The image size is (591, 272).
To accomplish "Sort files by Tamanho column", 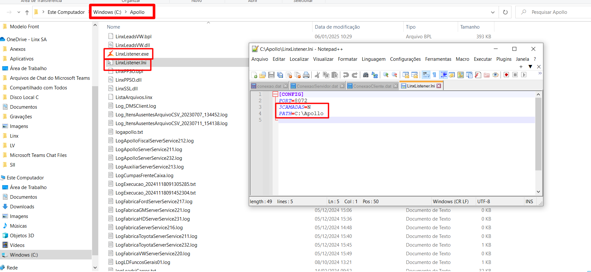I will [x=476, y=27].
